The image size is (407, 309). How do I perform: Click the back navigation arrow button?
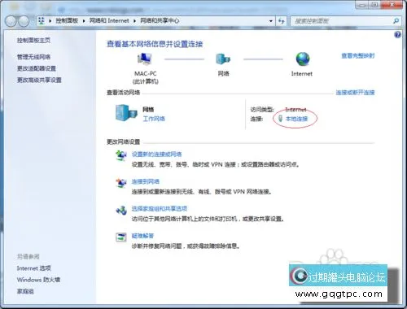11,21
